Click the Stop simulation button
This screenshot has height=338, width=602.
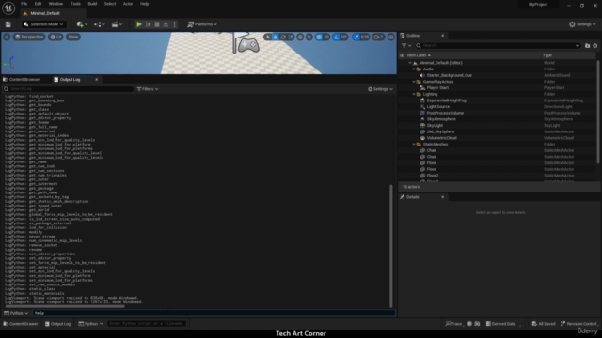(157, 24)
